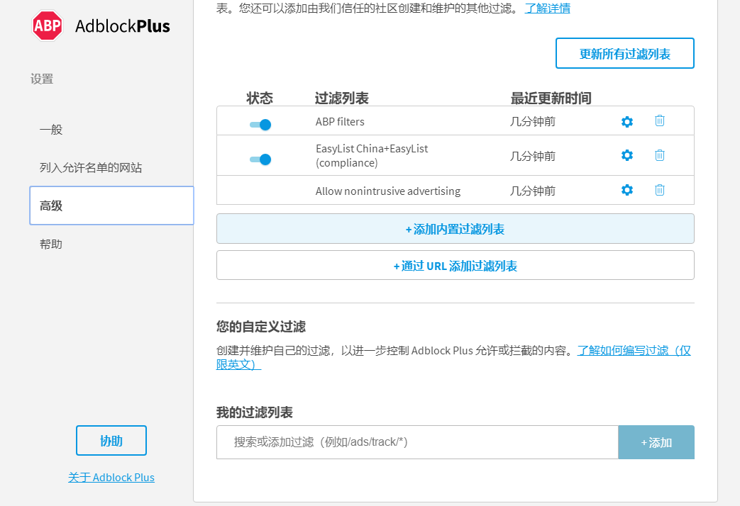740x506 pixels.
Task: Select the 帮助 sidebar item
Action: 50,244
